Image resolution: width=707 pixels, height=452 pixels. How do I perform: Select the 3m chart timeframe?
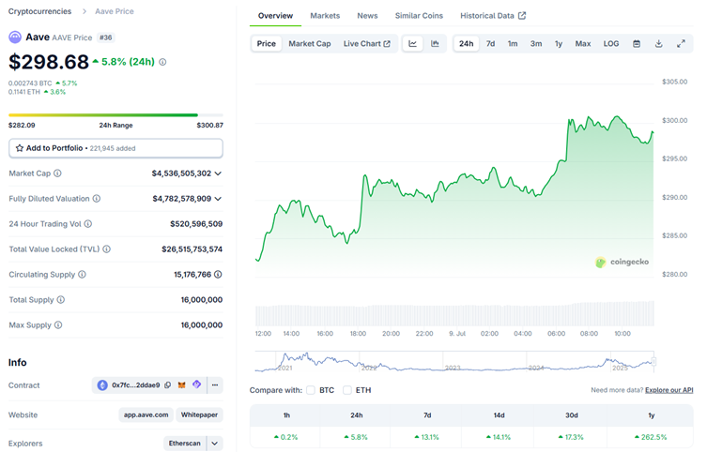click(x=536, y=44)
